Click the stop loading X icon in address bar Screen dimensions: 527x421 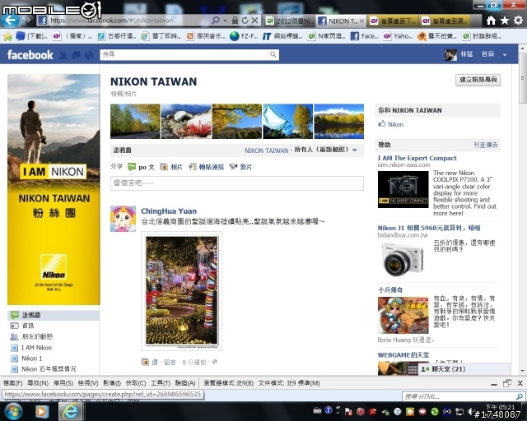[255, 21]
